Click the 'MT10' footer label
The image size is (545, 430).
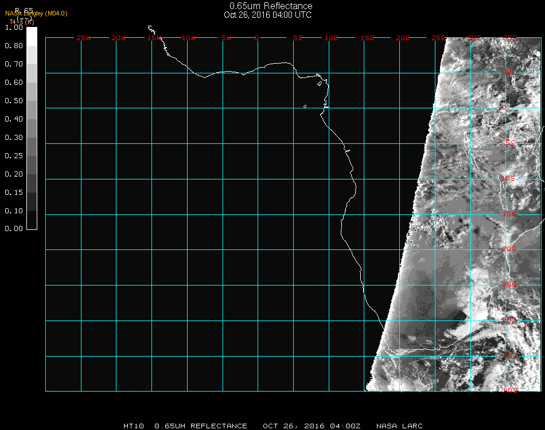point(134,426)
